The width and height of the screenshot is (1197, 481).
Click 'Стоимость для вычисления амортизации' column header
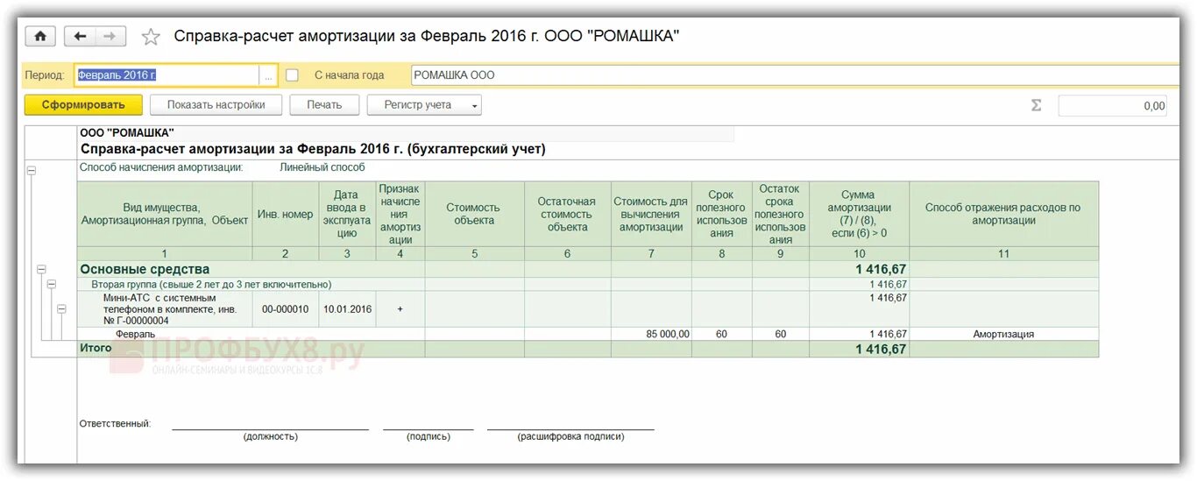coord(651,214)
